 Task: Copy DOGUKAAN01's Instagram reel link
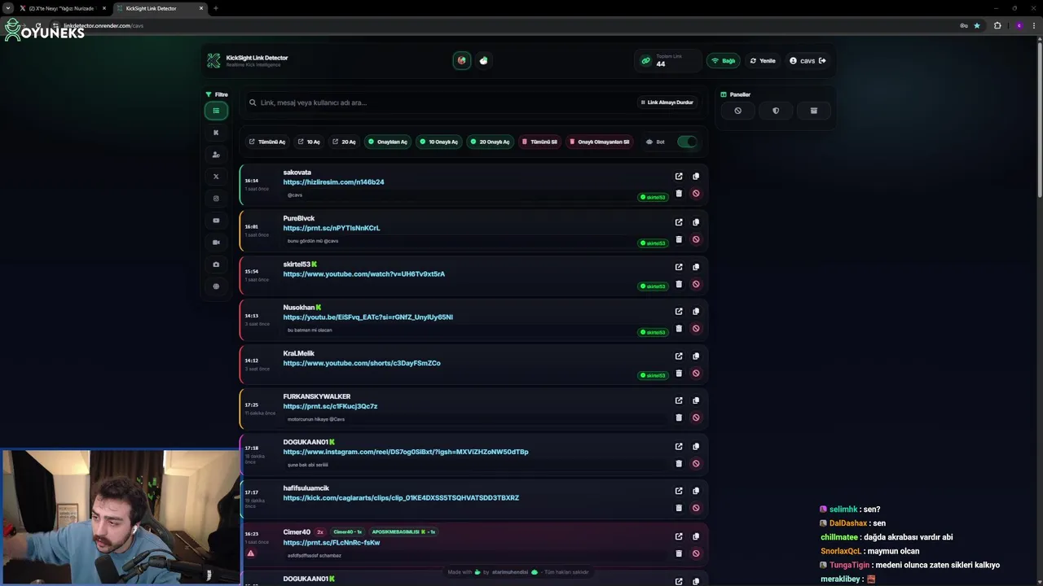[696, 446]
